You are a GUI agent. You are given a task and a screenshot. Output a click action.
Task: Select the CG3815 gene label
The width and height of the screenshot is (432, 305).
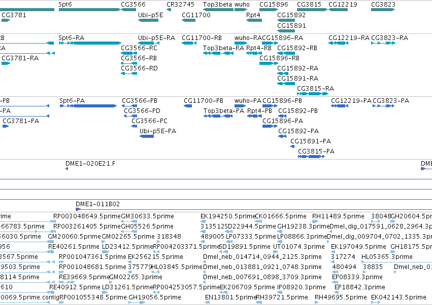309,5
